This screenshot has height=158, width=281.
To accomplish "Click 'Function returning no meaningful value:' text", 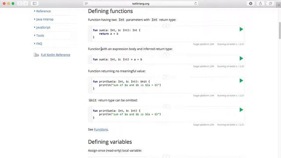I will click(x=117, y=71).
